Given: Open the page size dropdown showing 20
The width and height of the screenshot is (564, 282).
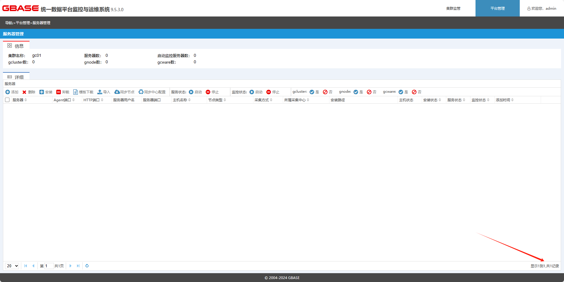Looking at the screenshot, I should click(12, 266).
